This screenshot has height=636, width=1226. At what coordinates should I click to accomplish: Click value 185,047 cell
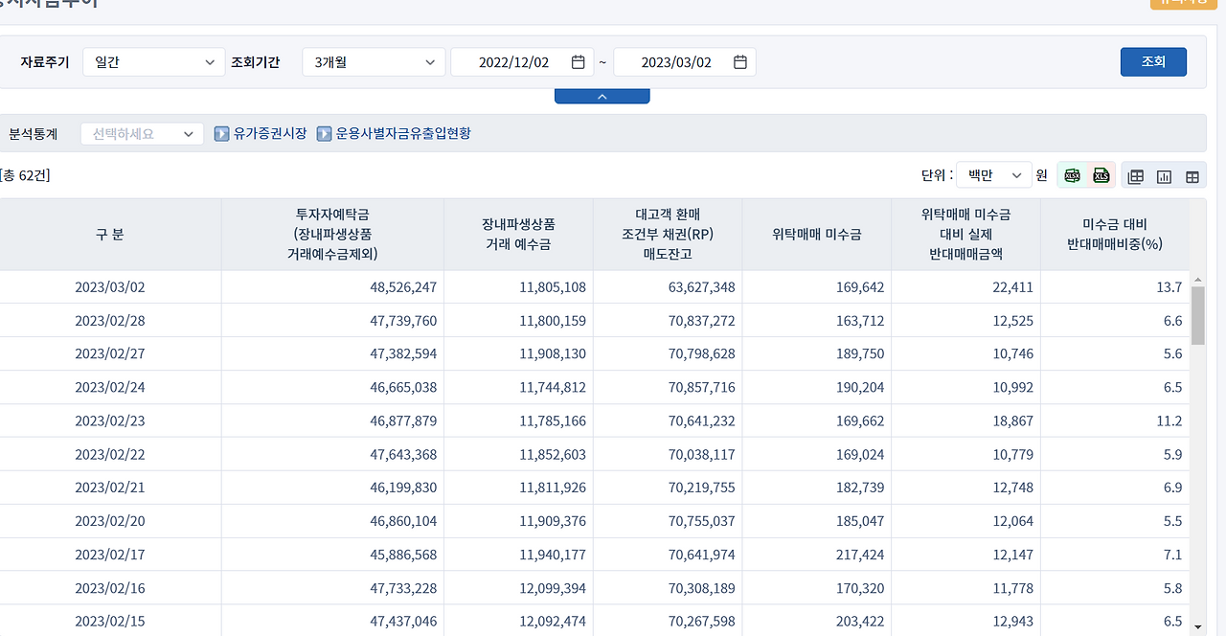860,521
